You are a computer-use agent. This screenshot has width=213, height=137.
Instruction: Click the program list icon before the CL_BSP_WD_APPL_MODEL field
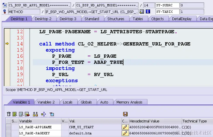pos(5,5)
